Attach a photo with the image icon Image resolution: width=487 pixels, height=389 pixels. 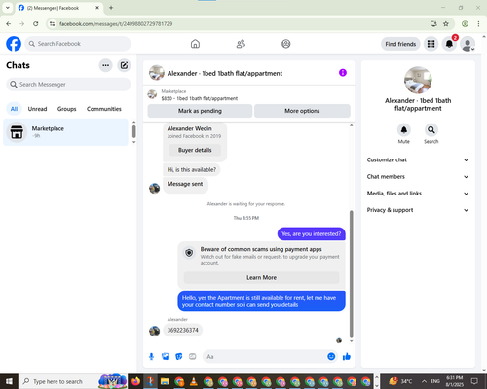tap(166, 357)
